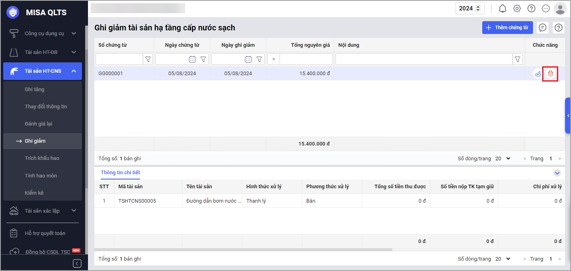Open the more options ellipsis icon
Image resolution: width=571 pixels, height=271 pixels.
pyautogui.click(x=546, y=8)
